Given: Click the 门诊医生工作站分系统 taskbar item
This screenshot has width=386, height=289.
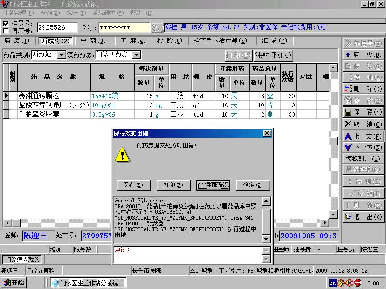Looking at the screenshot, I should (x=88, y=283).
